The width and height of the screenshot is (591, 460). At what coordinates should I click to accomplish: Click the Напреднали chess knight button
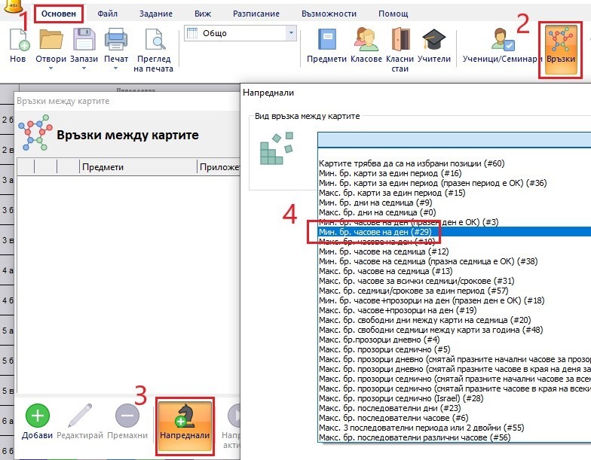pos(185,426)
